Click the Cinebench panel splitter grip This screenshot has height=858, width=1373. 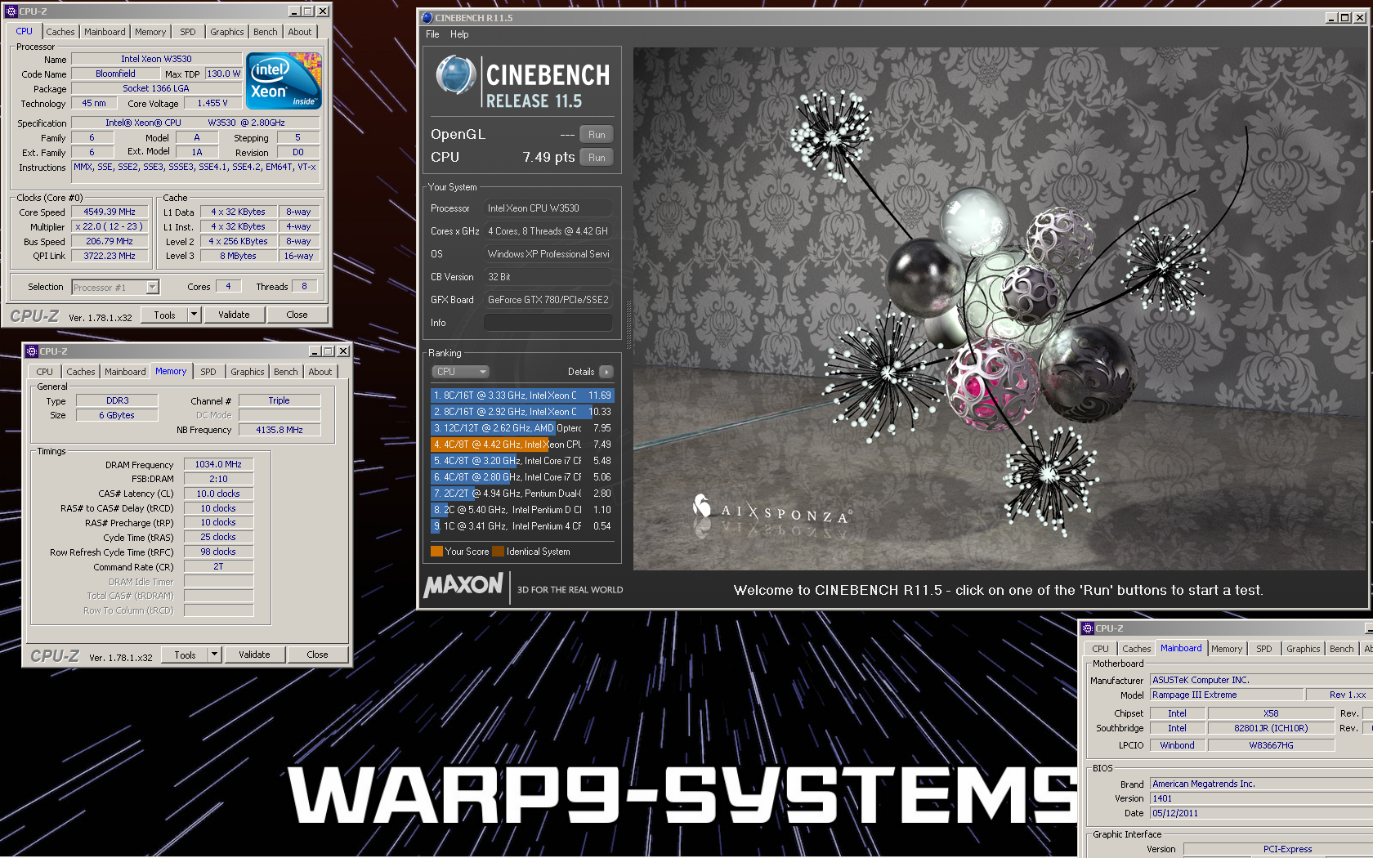pos(628,324)
